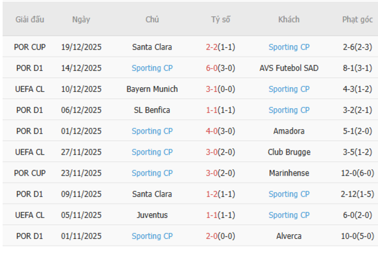378x254 pixels.
Task: Click the 6-0 score against AVS Futebol SAD
Action: 212,68
